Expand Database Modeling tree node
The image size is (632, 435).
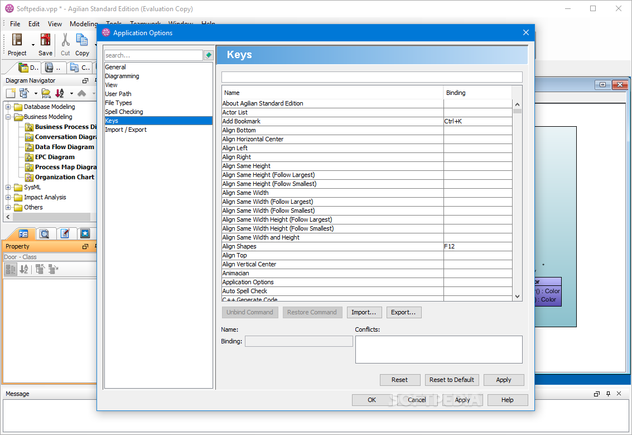click(8, 107)
